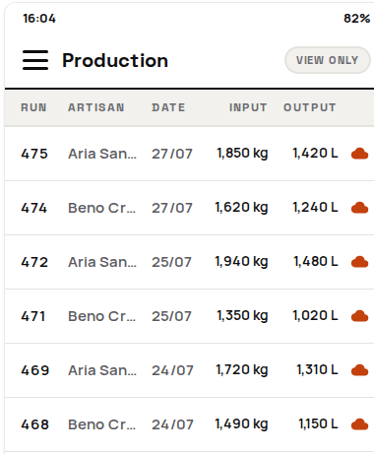The image size is (374, 454).
Task: Click the date in run 469 row
Action: click(x=172, y=370)
